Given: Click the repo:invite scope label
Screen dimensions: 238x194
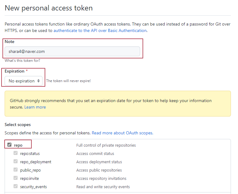Looking at the screenshot, I should (x=30, y=178).
